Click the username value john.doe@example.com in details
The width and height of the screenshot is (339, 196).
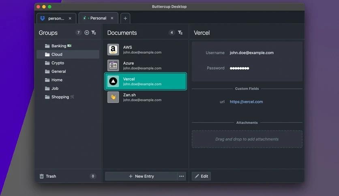[252, 53]
